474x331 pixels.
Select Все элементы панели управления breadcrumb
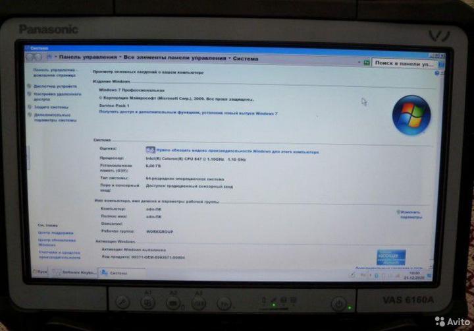(174, 57)
